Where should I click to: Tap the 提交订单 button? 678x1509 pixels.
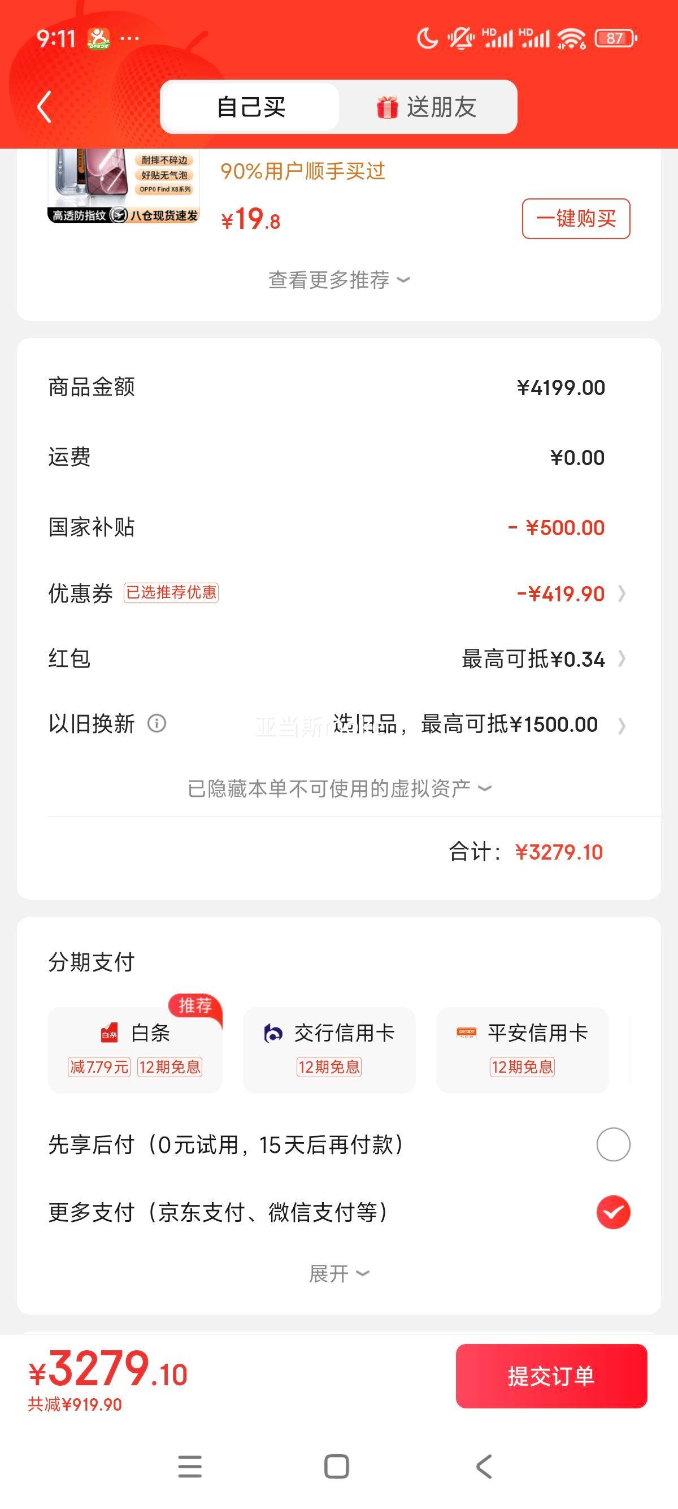coord(551,1376)
